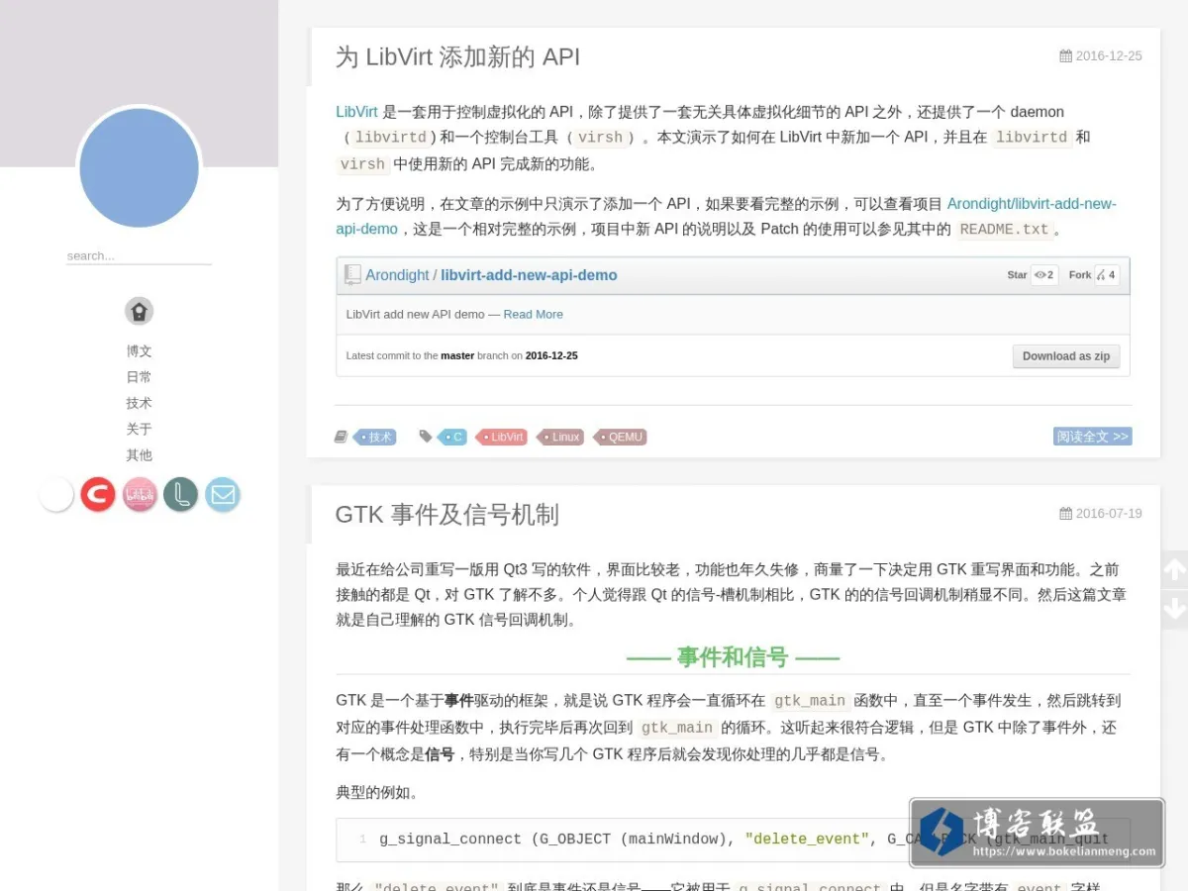Image resolution: width=1188 pixels, height=891 pixels.
Task: Click the calendar icon beside 2016-12-25
Action: (x=1065, y=56)
